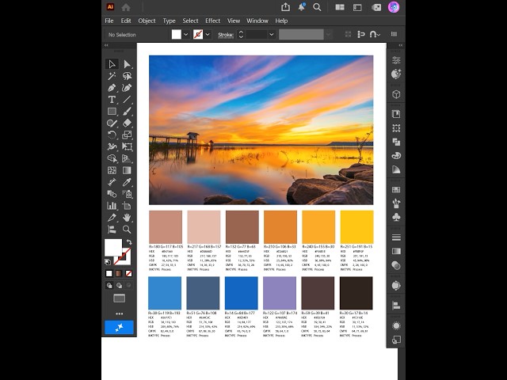Click the blue sparkle generative button
The image size is (507, 380).
coord(119,327)
